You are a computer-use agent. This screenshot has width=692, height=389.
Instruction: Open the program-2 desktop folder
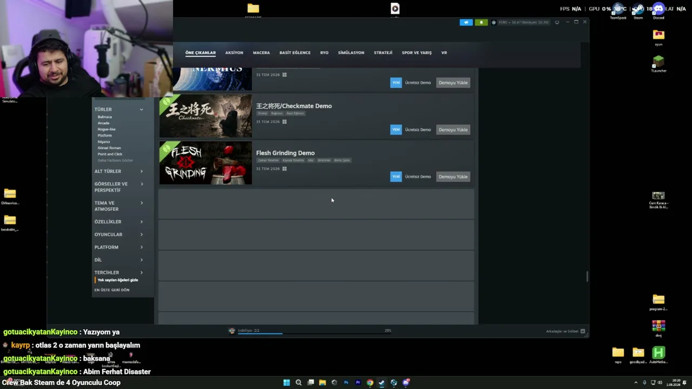tap(658, 303)
